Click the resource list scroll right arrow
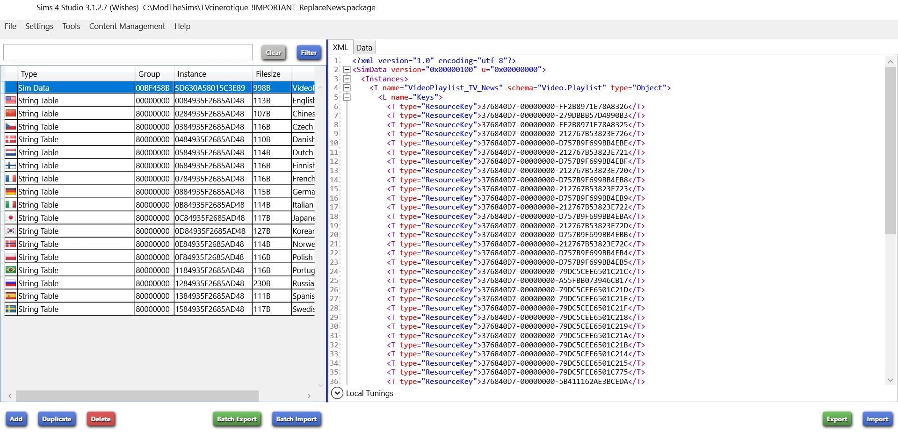This screenshot has height=433, width=898. 309,396
